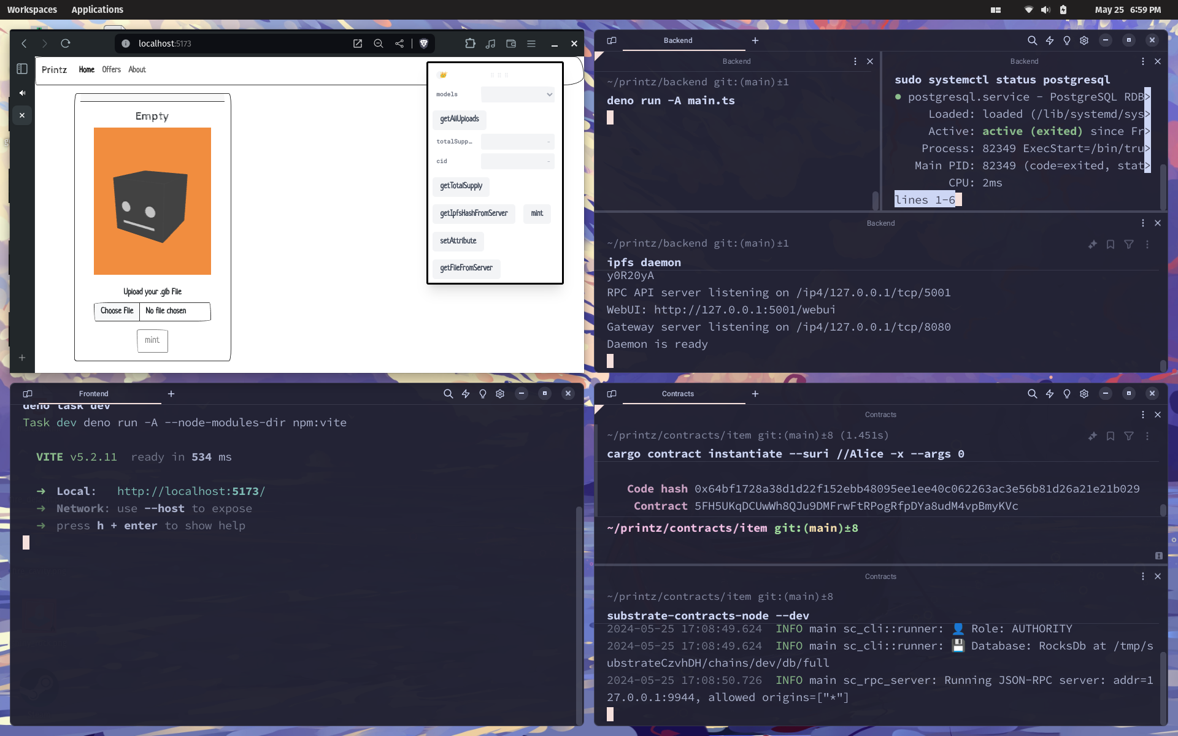1178x736 pixels.
Task: Click the share icon in the address bar
Action: click(x=399, y=44)
